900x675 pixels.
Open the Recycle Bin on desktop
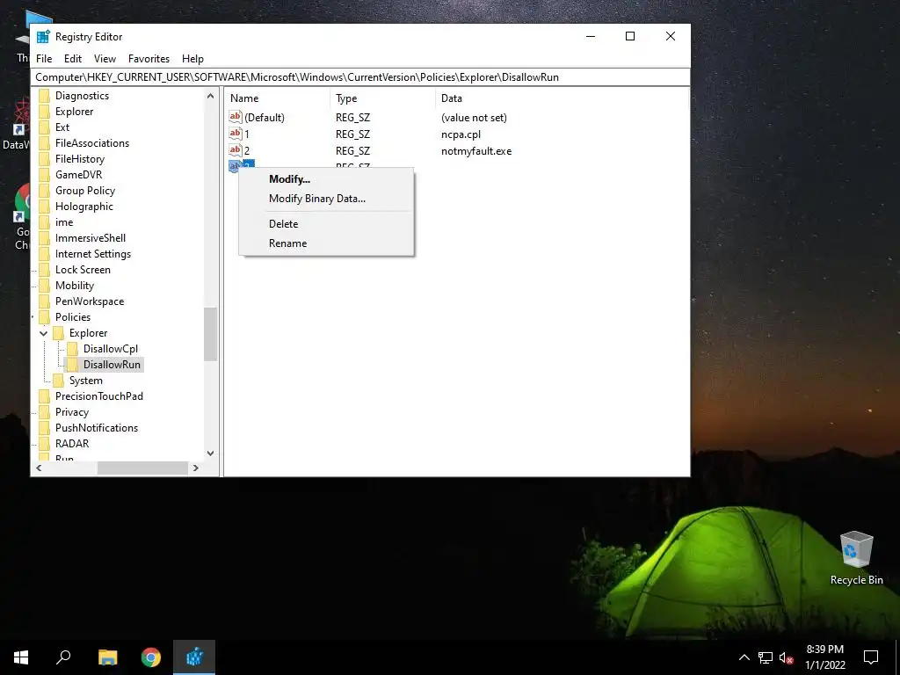tap(856, 558)
